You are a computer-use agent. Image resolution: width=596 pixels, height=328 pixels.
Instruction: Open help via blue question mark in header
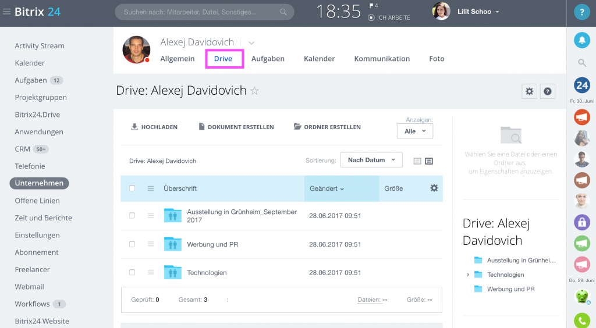click(581, 12)
